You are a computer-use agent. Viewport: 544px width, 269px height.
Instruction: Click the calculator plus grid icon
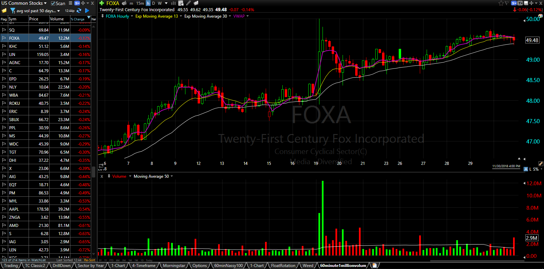tap(181, 3)
